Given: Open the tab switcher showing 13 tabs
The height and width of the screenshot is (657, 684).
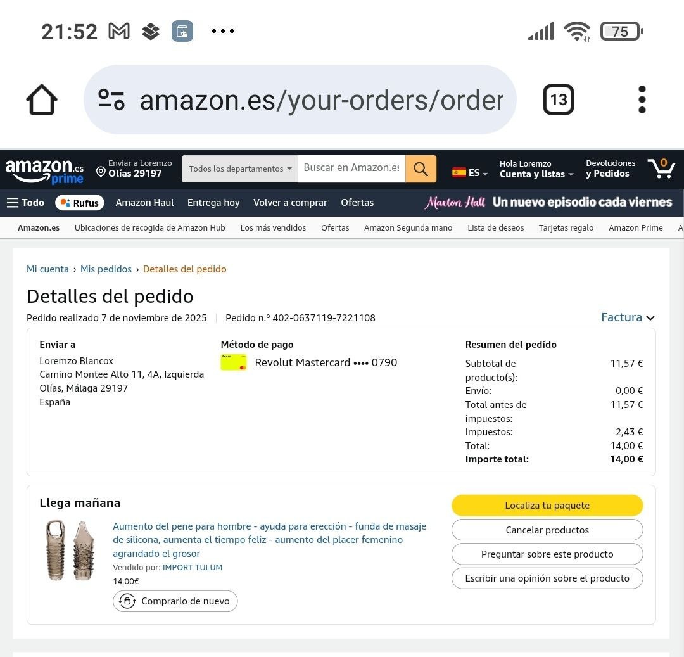Looking at the screenshot, I should [x=558, y=99].
